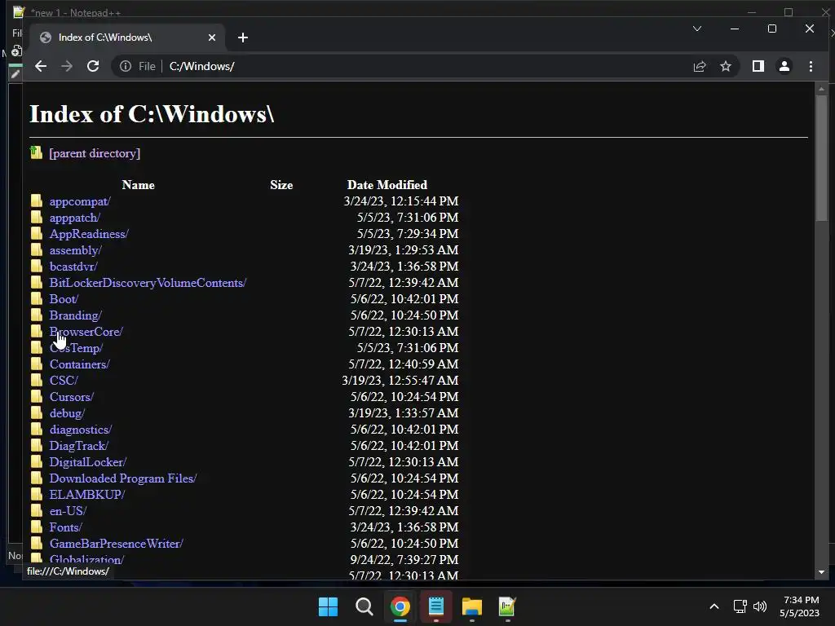
Task: Open the network tray icon
Action: click(740, 606)
